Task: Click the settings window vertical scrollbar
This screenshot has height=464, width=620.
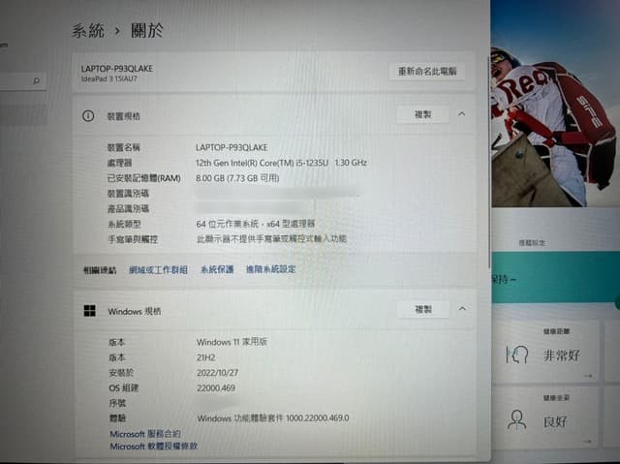Action: click(x=489, y=162)
